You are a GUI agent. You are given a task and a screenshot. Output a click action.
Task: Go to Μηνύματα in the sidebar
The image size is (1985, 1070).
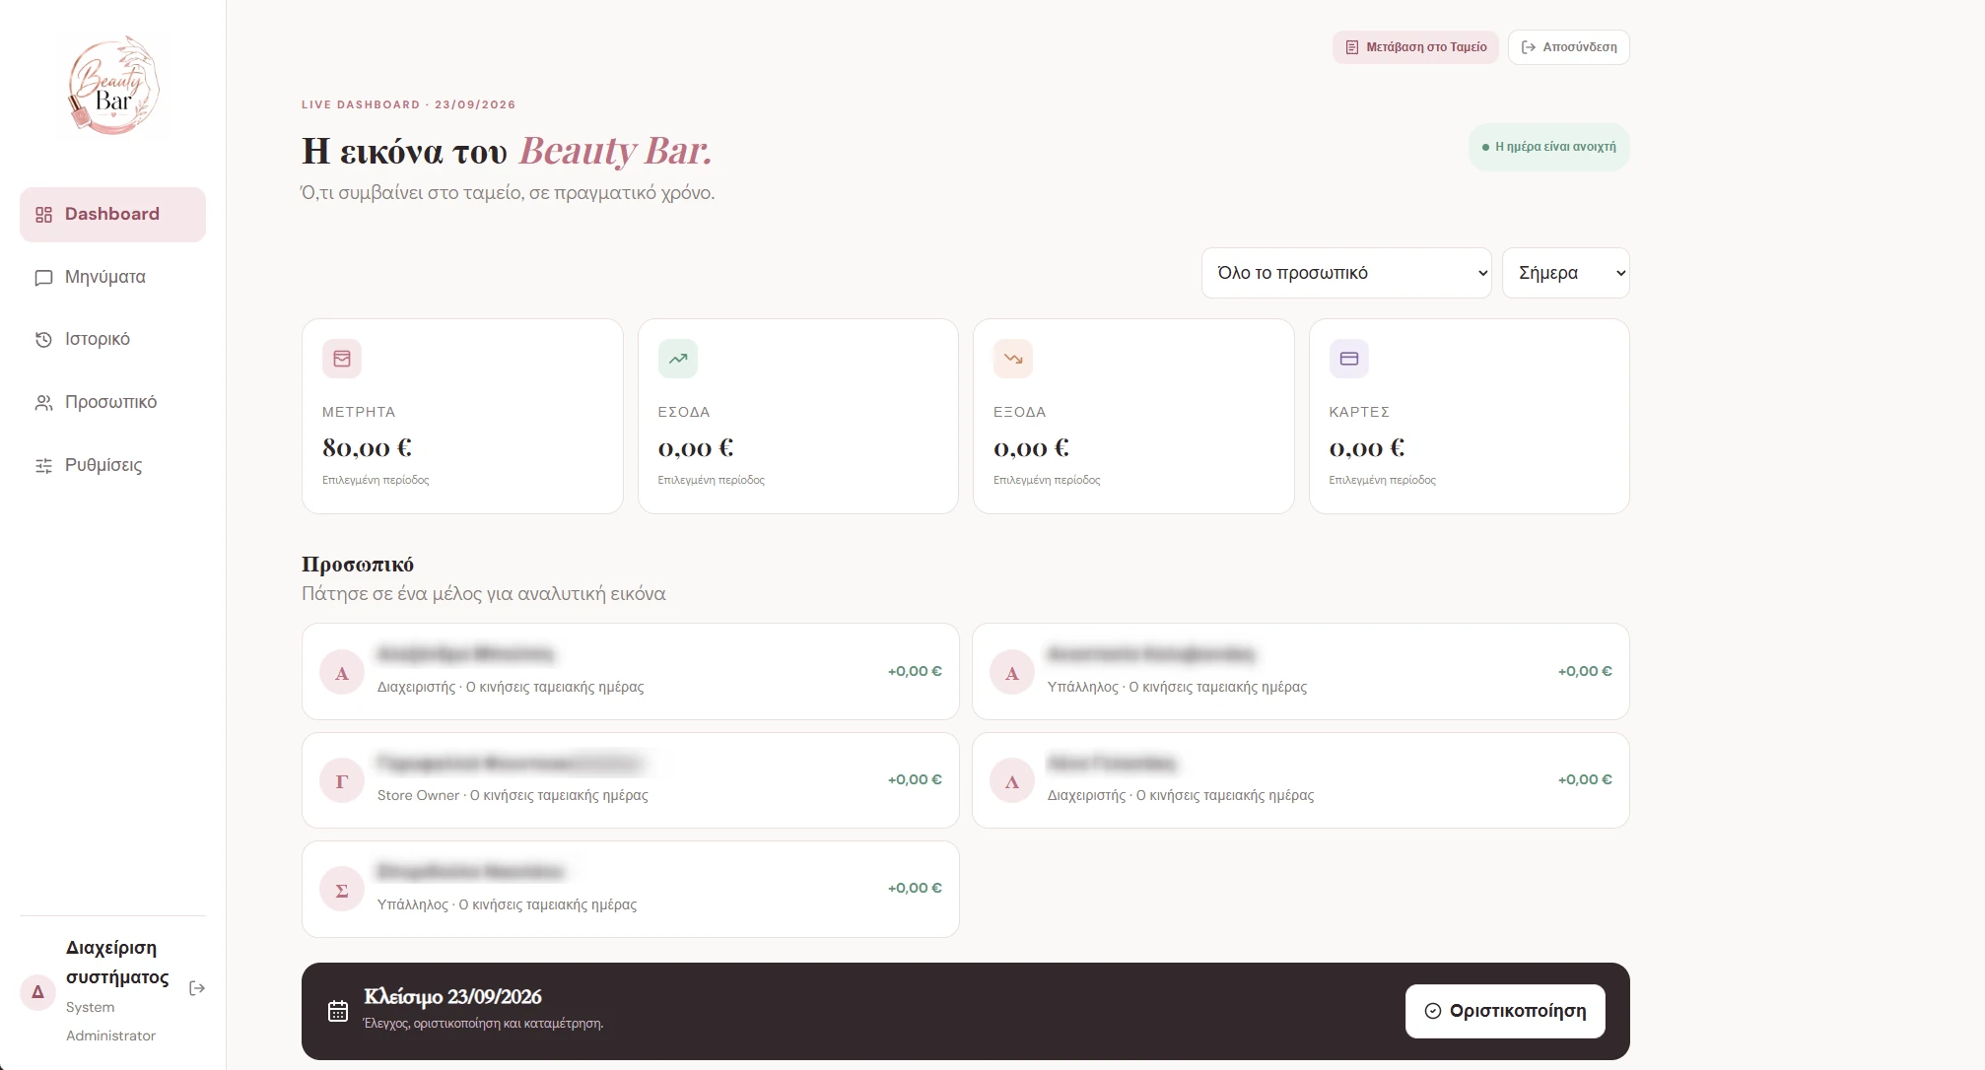point(112,278)
